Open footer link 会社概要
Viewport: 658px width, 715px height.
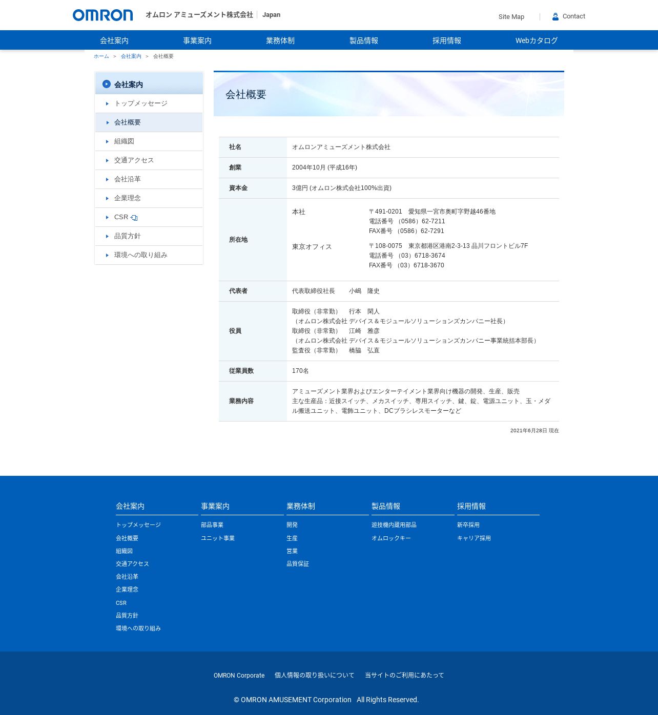127,538
